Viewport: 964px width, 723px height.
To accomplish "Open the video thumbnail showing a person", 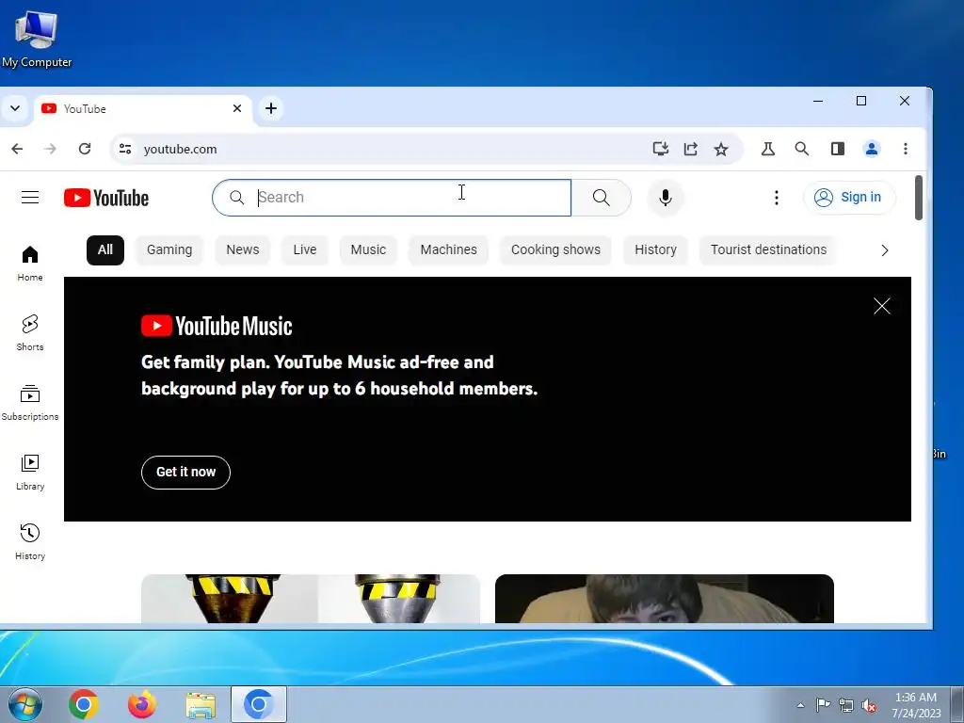I will [x=665, y=599].
